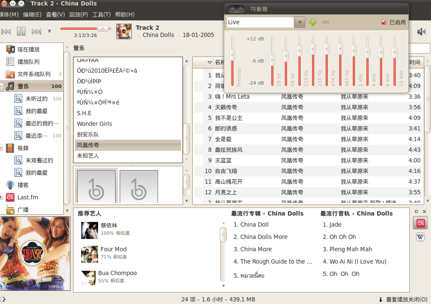Screen dimensions: 431x304
Task: Toggle the 已启用 equalizer checkbox
Action: click(384, 22)
